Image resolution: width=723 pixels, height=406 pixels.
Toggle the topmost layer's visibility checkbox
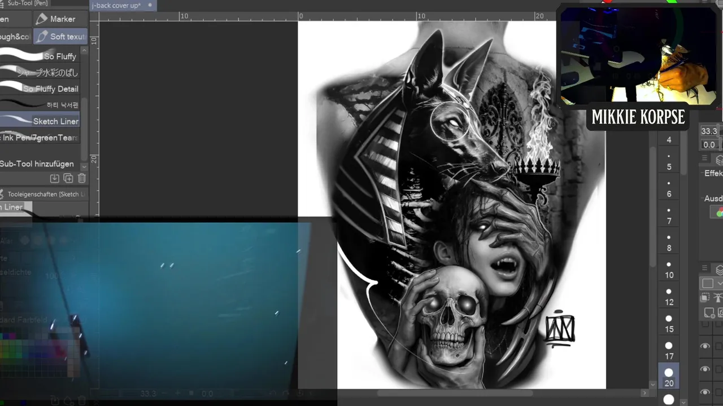pyautogui.click(x=705, y=325)
